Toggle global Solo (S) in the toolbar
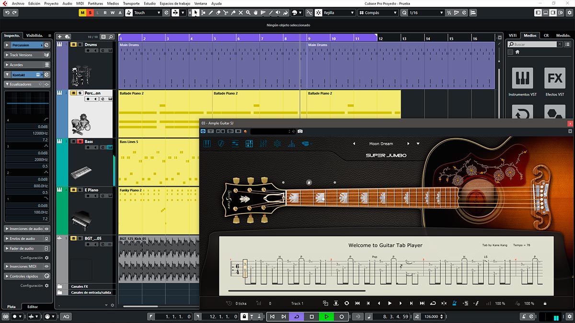Image resolution: width=575 pixels, height=323 pixels. [x=90, y=12]
